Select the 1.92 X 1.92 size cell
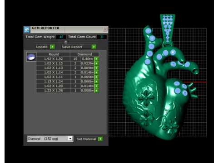This screenshot has height=163, width=218. [53, 59]
